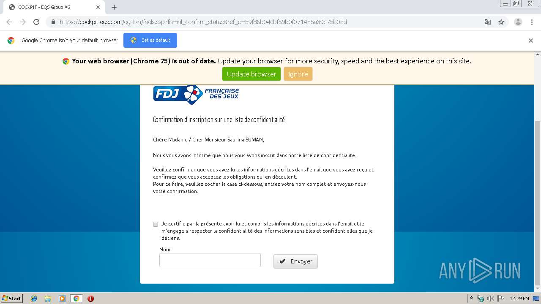Check the Je certifie confidentiality checkbox
Viewport: 541px width, 304px height.
point(156,224)
